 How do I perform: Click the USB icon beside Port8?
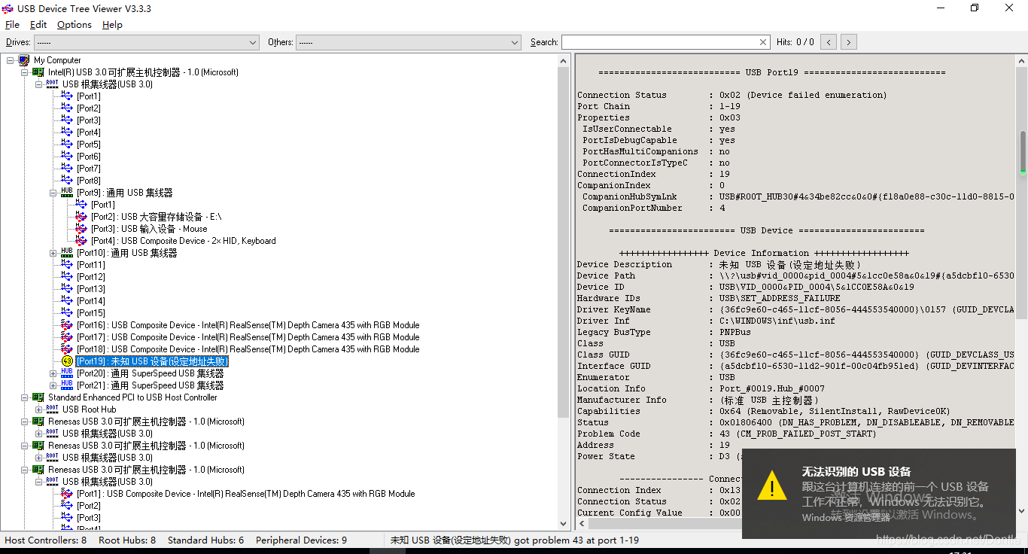pos(67,181)
